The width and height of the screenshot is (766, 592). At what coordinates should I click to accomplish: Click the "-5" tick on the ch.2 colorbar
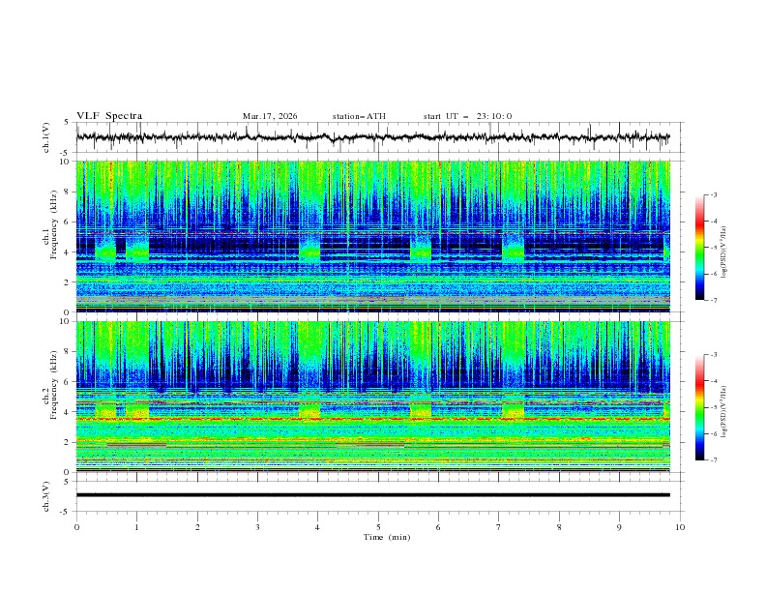pyautogui.click(x=714, y=407)
